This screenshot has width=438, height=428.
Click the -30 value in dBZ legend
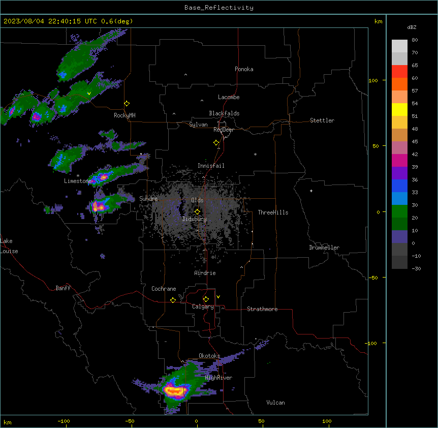(x=416, y=269)
